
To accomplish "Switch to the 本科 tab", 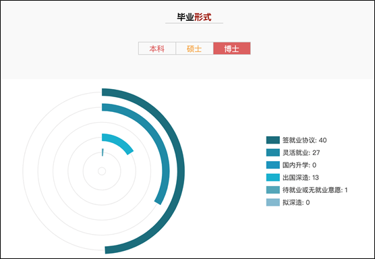I will (x=157, y=49).
